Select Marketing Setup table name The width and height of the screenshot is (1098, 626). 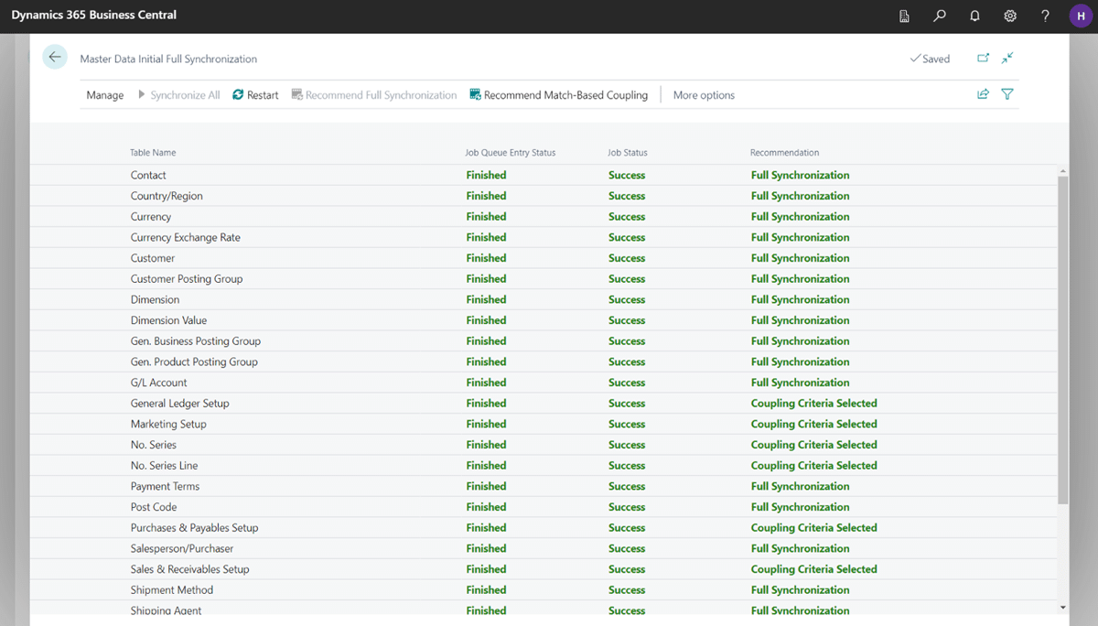pyautogui.click(x=168, y=424)
